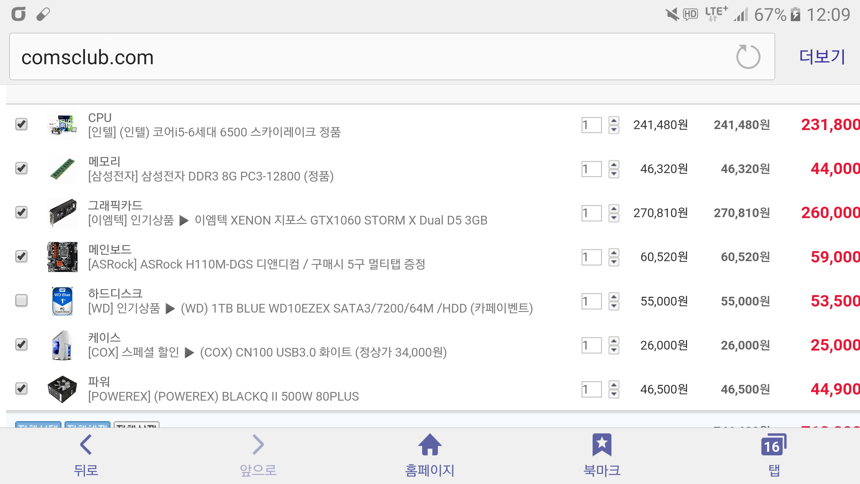Click the 그래픽카드 quantity input field
860x484 pixels.
(591, 213)
